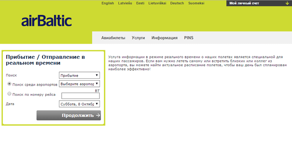Click the down arrow in account bar
This screenshot has width=292, height=148.
(287, 3)
